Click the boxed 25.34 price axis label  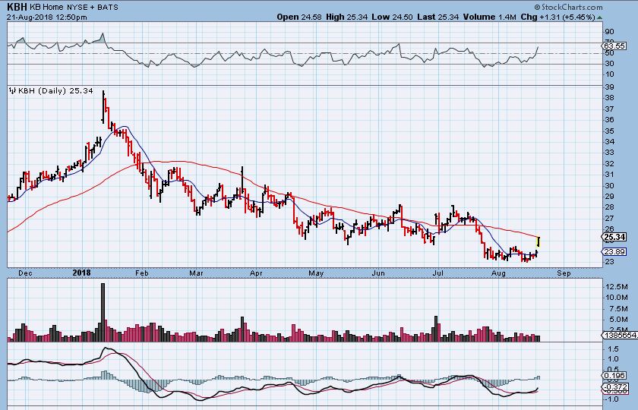(614, 237)
